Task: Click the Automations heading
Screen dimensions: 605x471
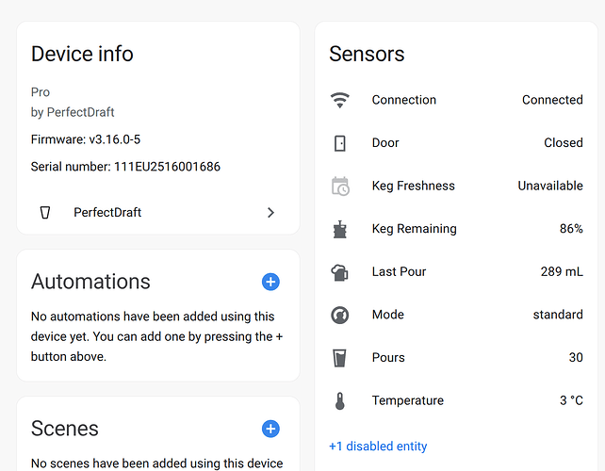Action: pos(90,282)
